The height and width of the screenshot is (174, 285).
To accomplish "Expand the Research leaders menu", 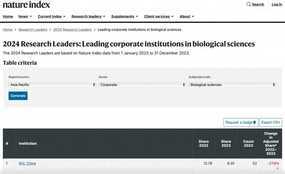I will point(88,16).
